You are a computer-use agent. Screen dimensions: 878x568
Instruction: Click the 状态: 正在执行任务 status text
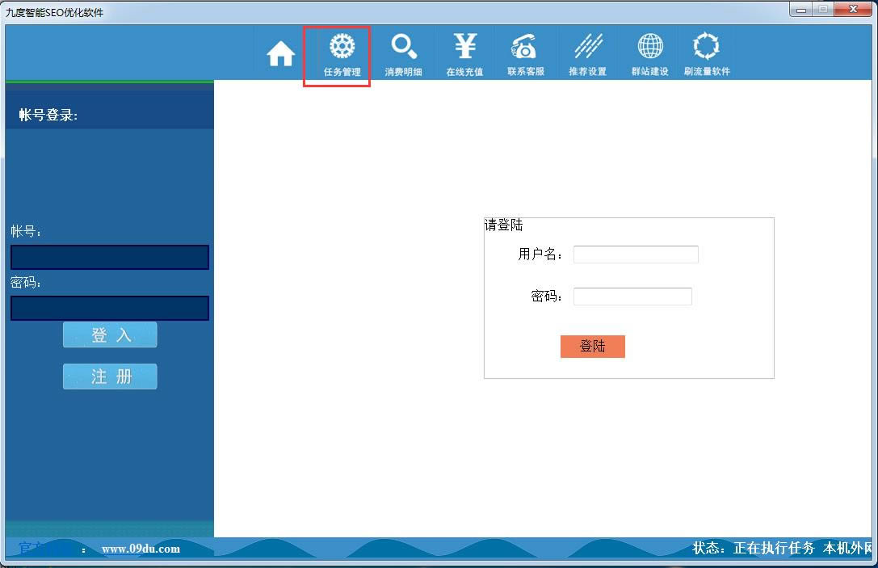(x=753, y=548)
